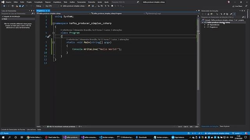Screen dimensions: 250x140
Task: Open the kafka-consumer Visual Studio taskbar item
Action: point(89,137)
